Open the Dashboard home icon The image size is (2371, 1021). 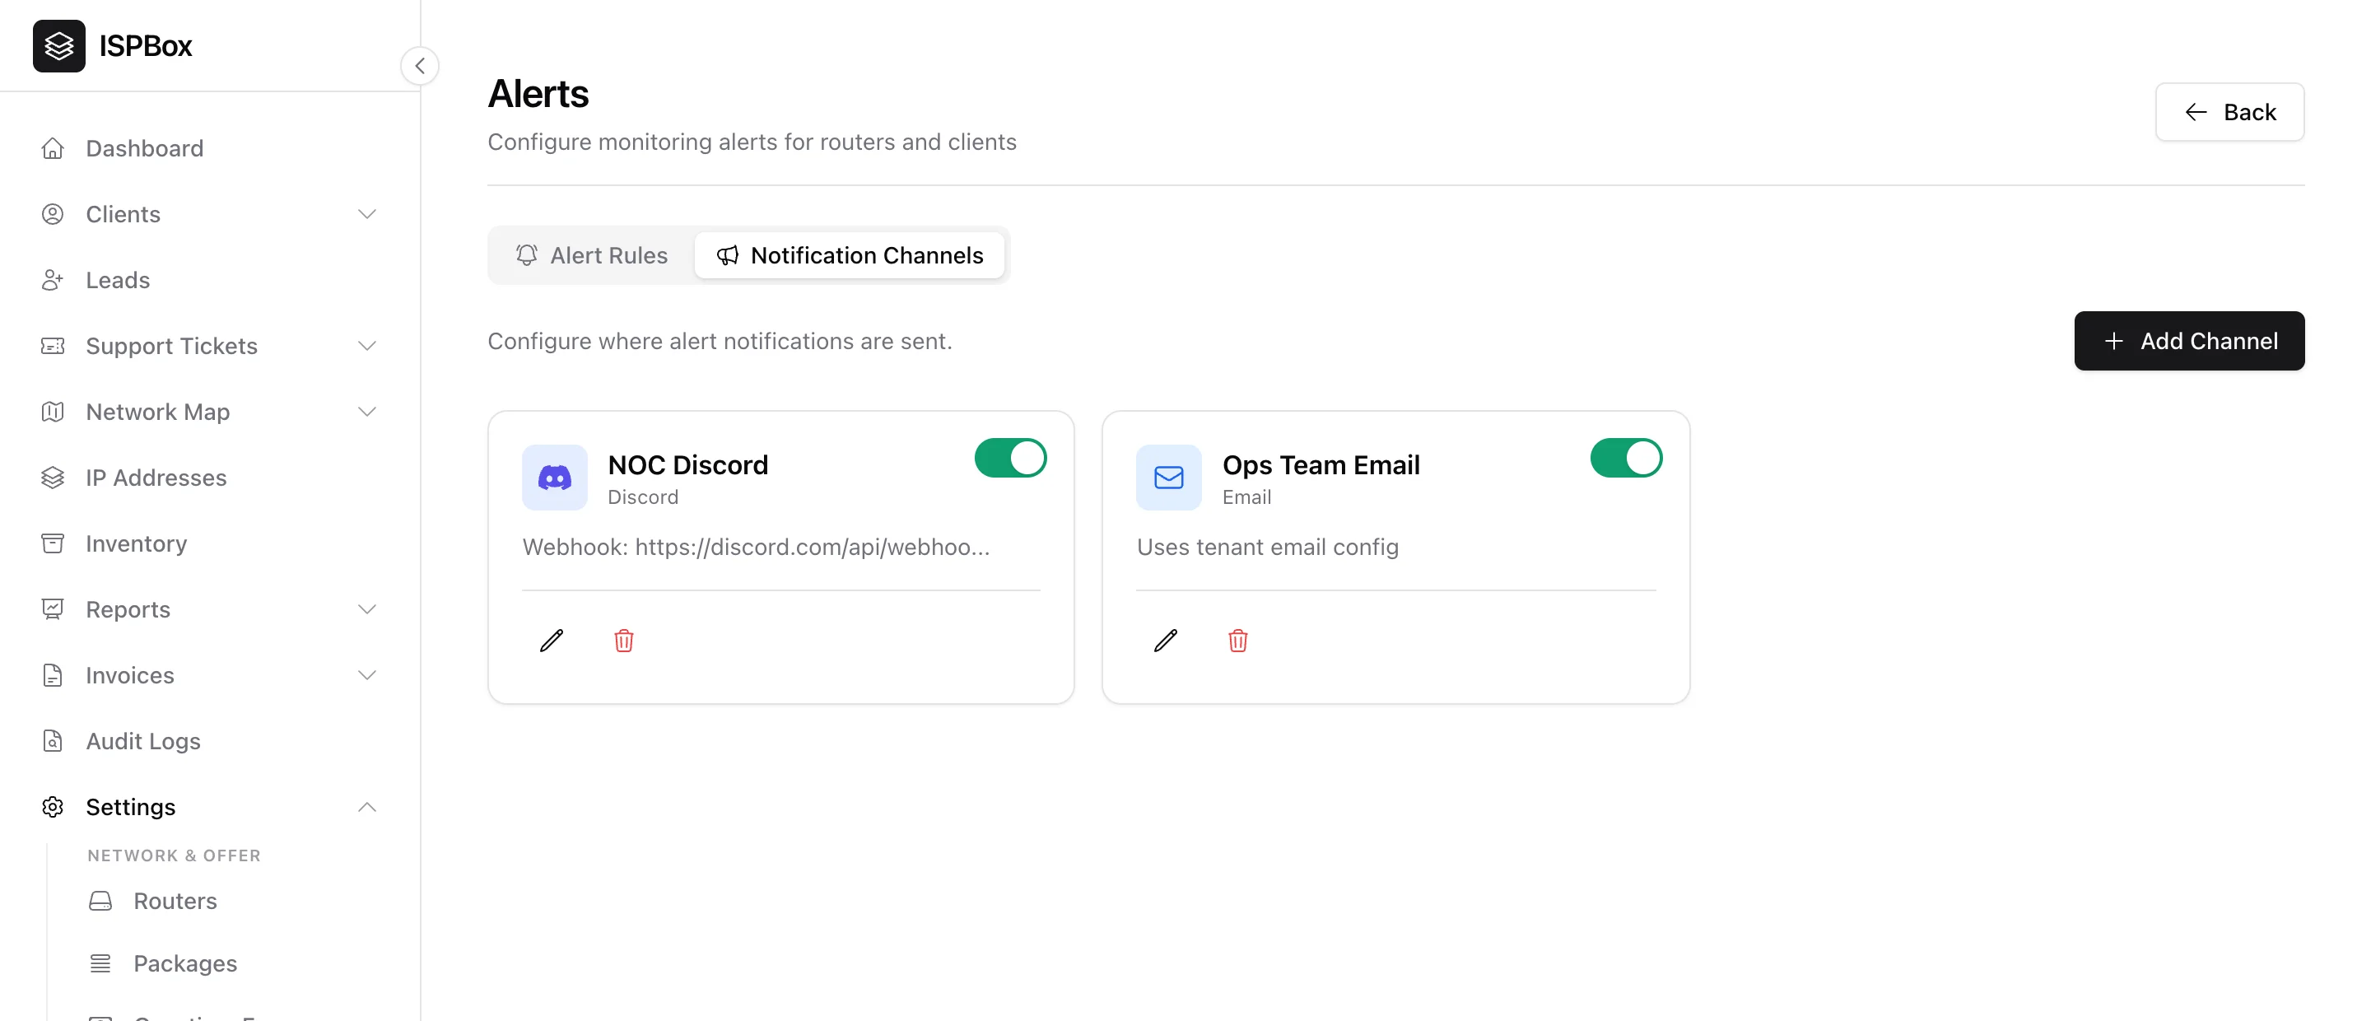coord(53,148)
